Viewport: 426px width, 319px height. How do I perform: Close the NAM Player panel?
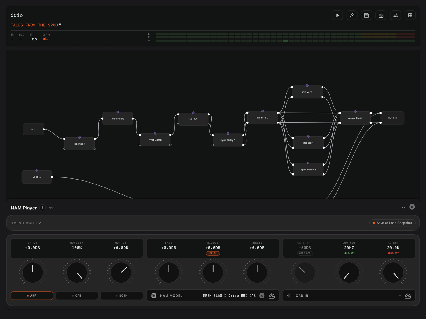click(x=412, y=207)
